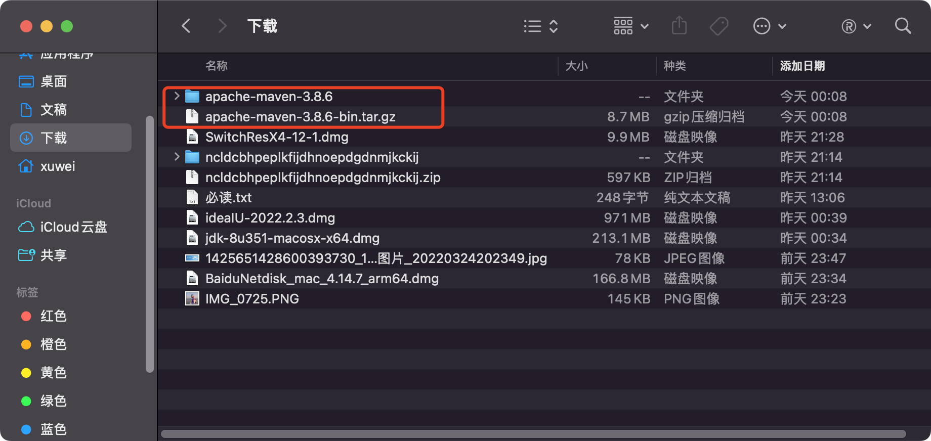Screen dimensions: 931x441
Task: Open the group-by grid dropdown
Action: [630, 26]
